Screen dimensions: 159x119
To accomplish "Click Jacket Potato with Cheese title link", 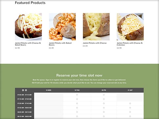I will [x=95, y=43].
